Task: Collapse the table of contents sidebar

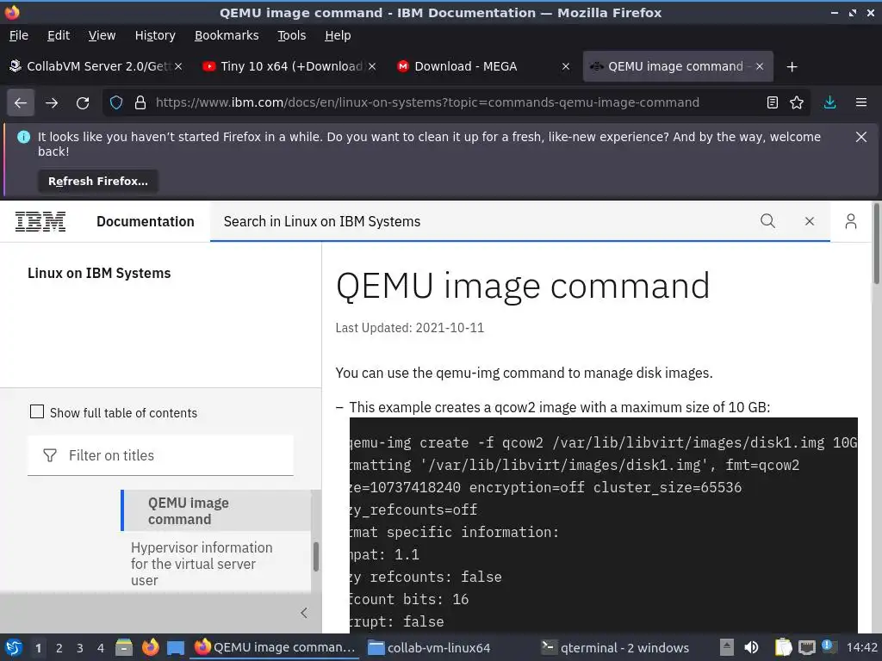Action: [304, 613]
